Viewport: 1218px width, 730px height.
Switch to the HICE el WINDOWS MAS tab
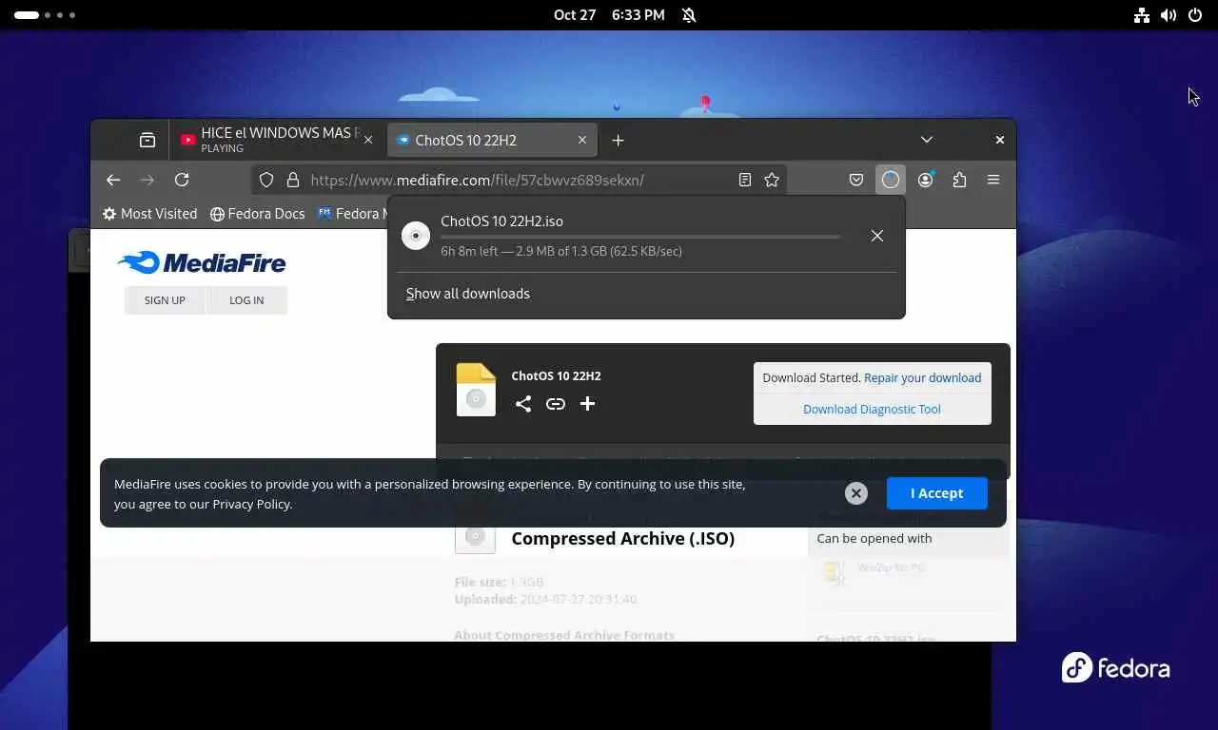(x=277, y=140)
